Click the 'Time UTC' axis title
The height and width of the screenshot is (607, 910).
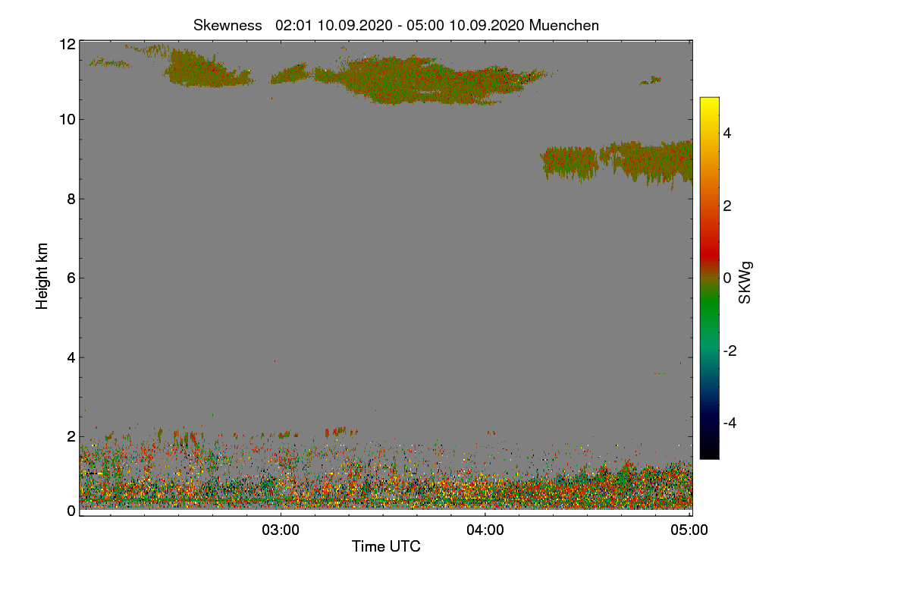386,546
